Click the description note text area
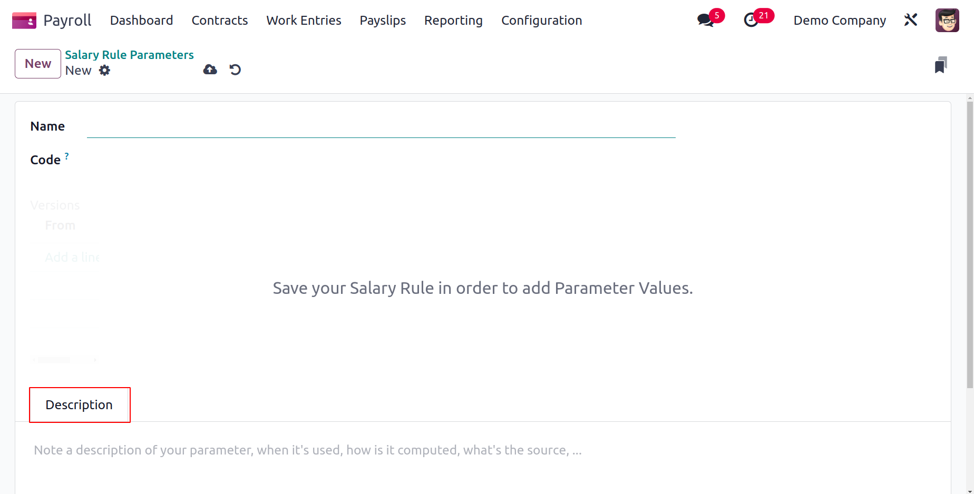974x494 pixels. [483, 451]
